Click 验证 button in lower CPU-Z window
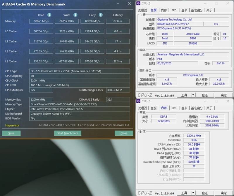This screenshot has height=196, width=234. tap(204, 193)
